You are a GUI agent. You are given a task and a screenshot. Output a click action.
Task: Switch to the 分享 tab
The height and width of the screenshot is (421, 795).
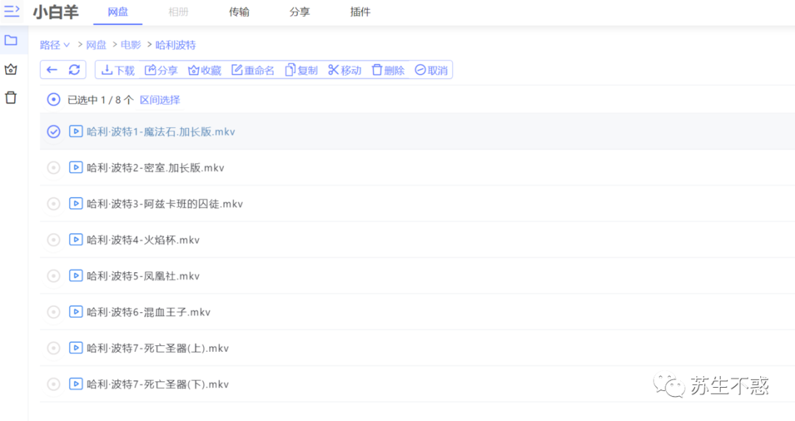click(300, 13)
